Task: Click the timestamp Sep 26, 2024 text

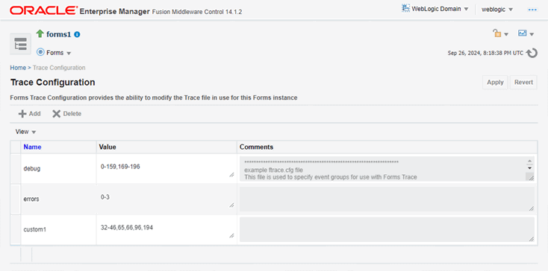Action: coord(485,54)
